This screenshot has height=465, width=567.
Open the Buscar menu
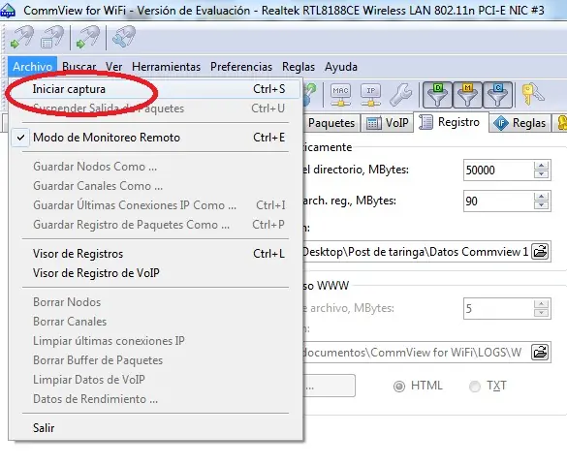pyautogui.click(x=79, y=67)
